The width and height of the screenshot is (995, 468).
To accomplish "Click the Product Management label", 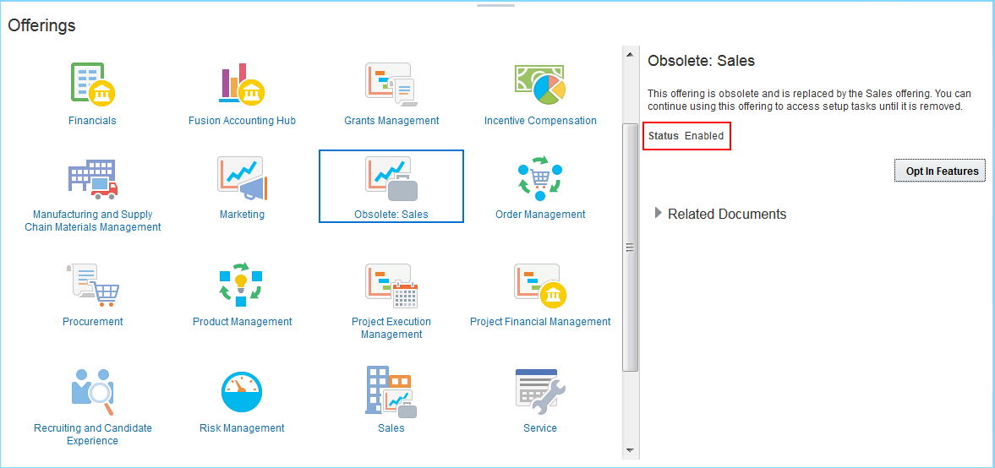I will click(x=243, y=322).
